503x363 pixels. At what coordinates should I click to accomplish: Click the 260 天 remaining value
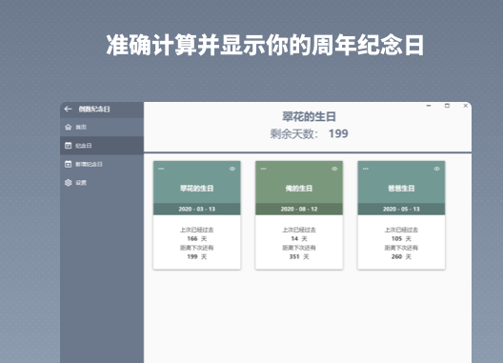click(401, 256)
